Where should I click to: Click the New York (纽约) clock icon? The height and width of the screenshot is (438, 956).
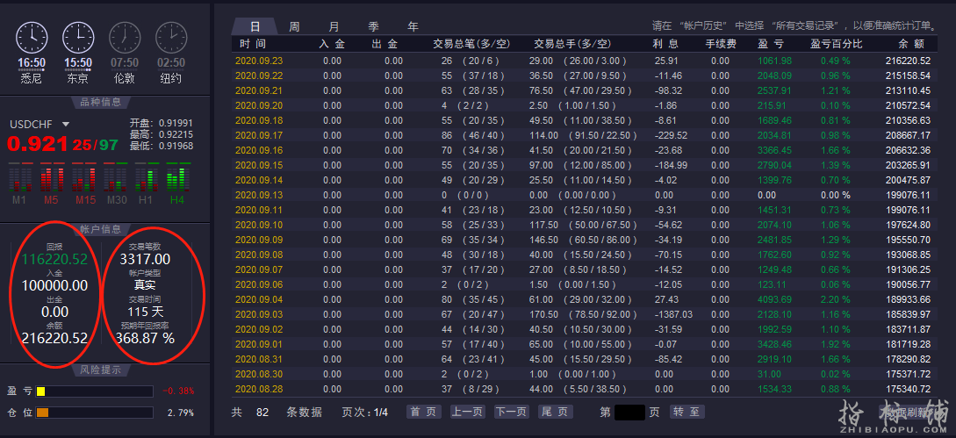tap(171, 38)
